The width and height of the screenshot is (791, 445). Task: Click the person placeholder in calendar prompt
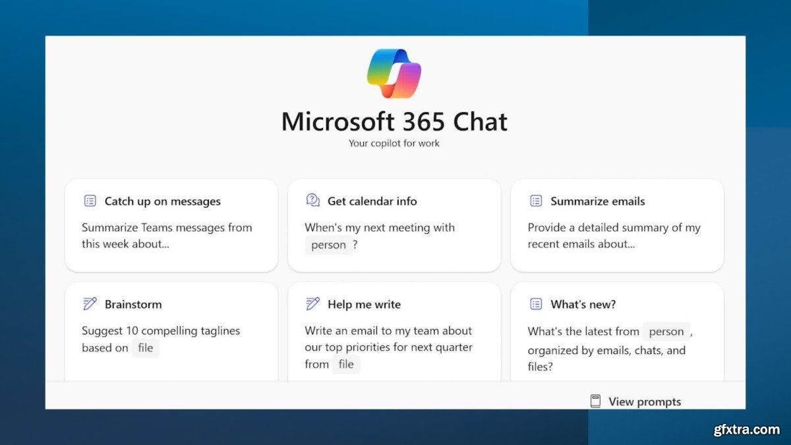[x=328, y=245]
